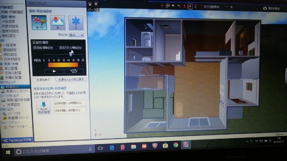Click the arrow pointer tool in toolbar
Screen dimensions: 287x161
(x=231, y=7)
